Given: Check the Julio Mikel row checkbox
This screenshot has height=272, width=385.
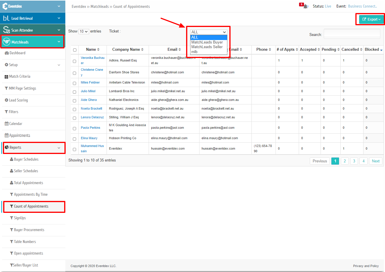Looking at the screenshot, I should pos(74,92).
